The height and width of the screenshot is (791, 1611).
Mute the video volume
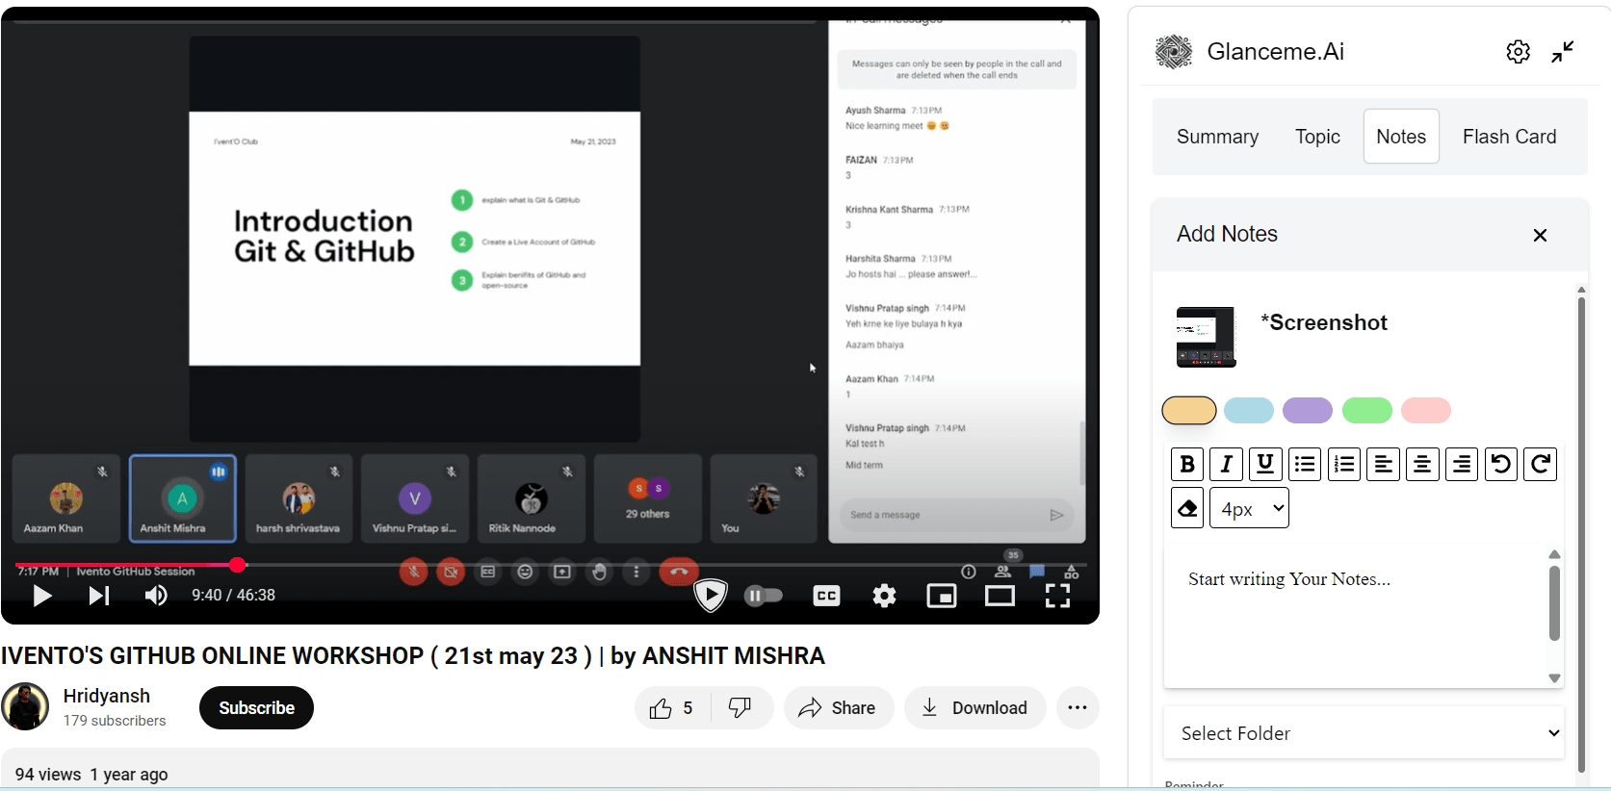(156, 596)
